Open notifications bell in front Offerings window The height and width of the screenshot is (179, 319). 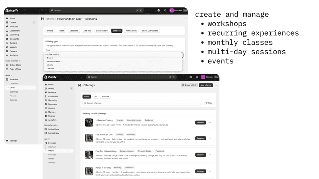(197, 77)
